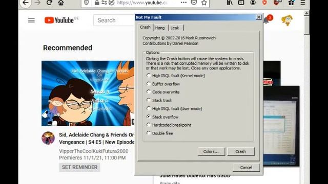
Task: Click the page scrollbar up arrow
Action: pos(306,13)
